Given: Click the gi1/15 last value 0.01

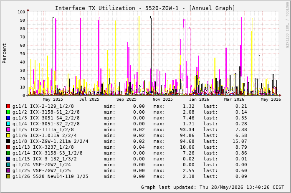Looking at the screenshot, I should coord(241,159).
